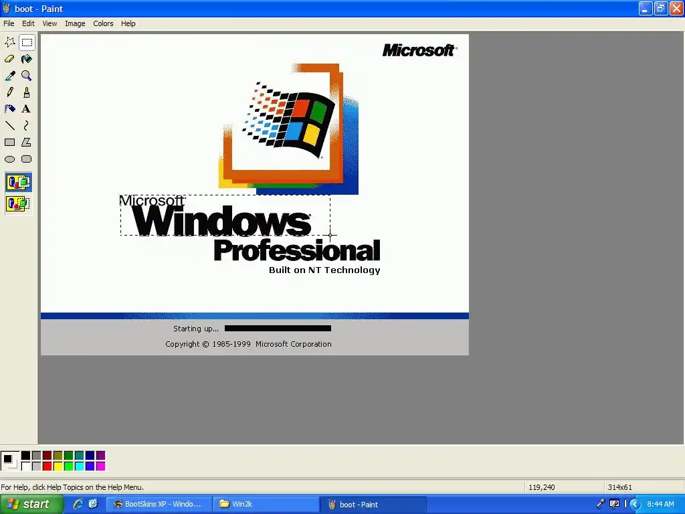This screenshot has height=514, width=685.
Task: Pick the Pick Color eyedropper tool
Action: click(x=10, y=76)
